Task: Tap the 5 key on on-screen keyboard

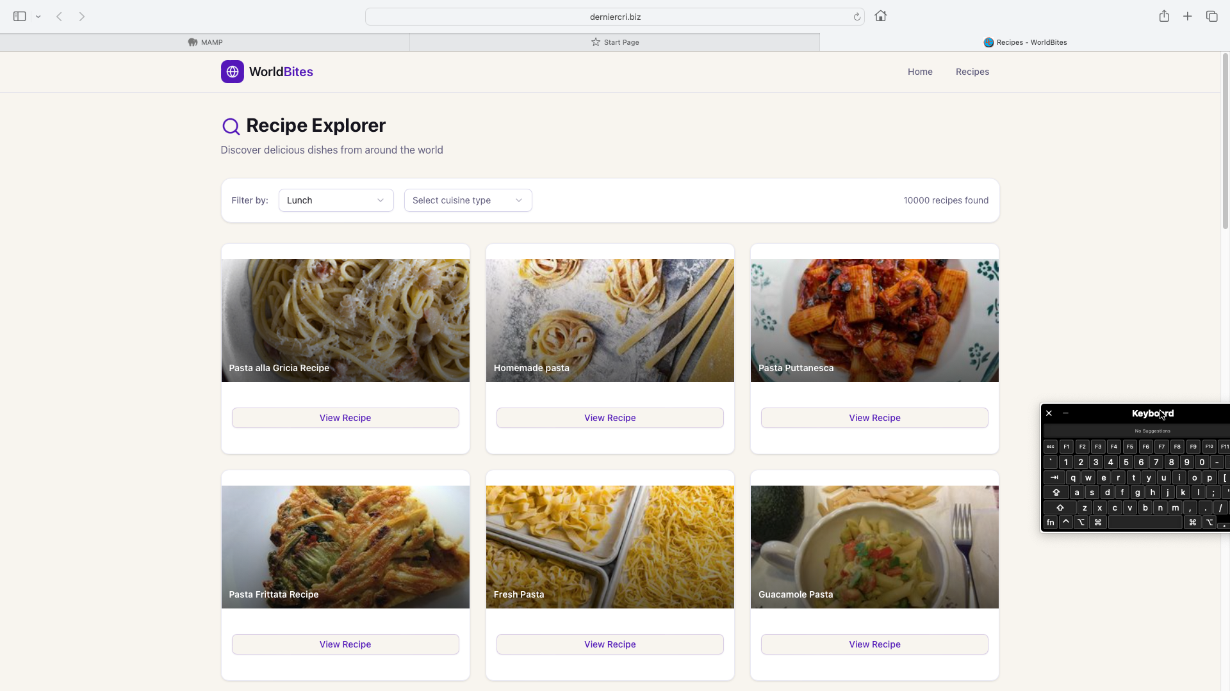Action: [x=1126, y=462]
